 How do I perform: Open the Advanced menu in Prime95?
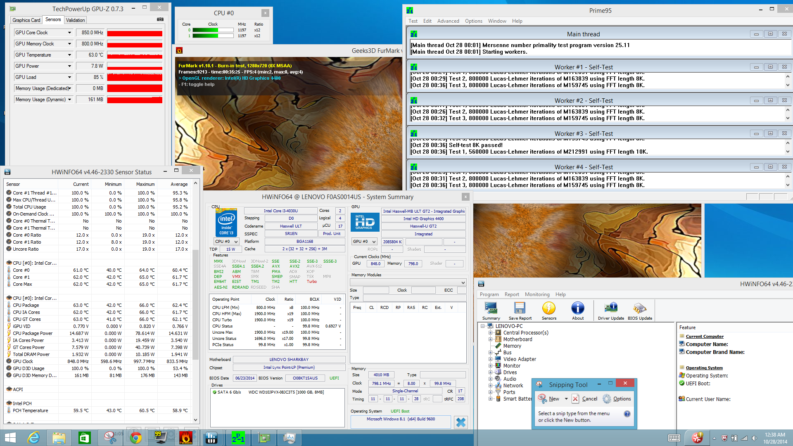[x=448, y=21]
